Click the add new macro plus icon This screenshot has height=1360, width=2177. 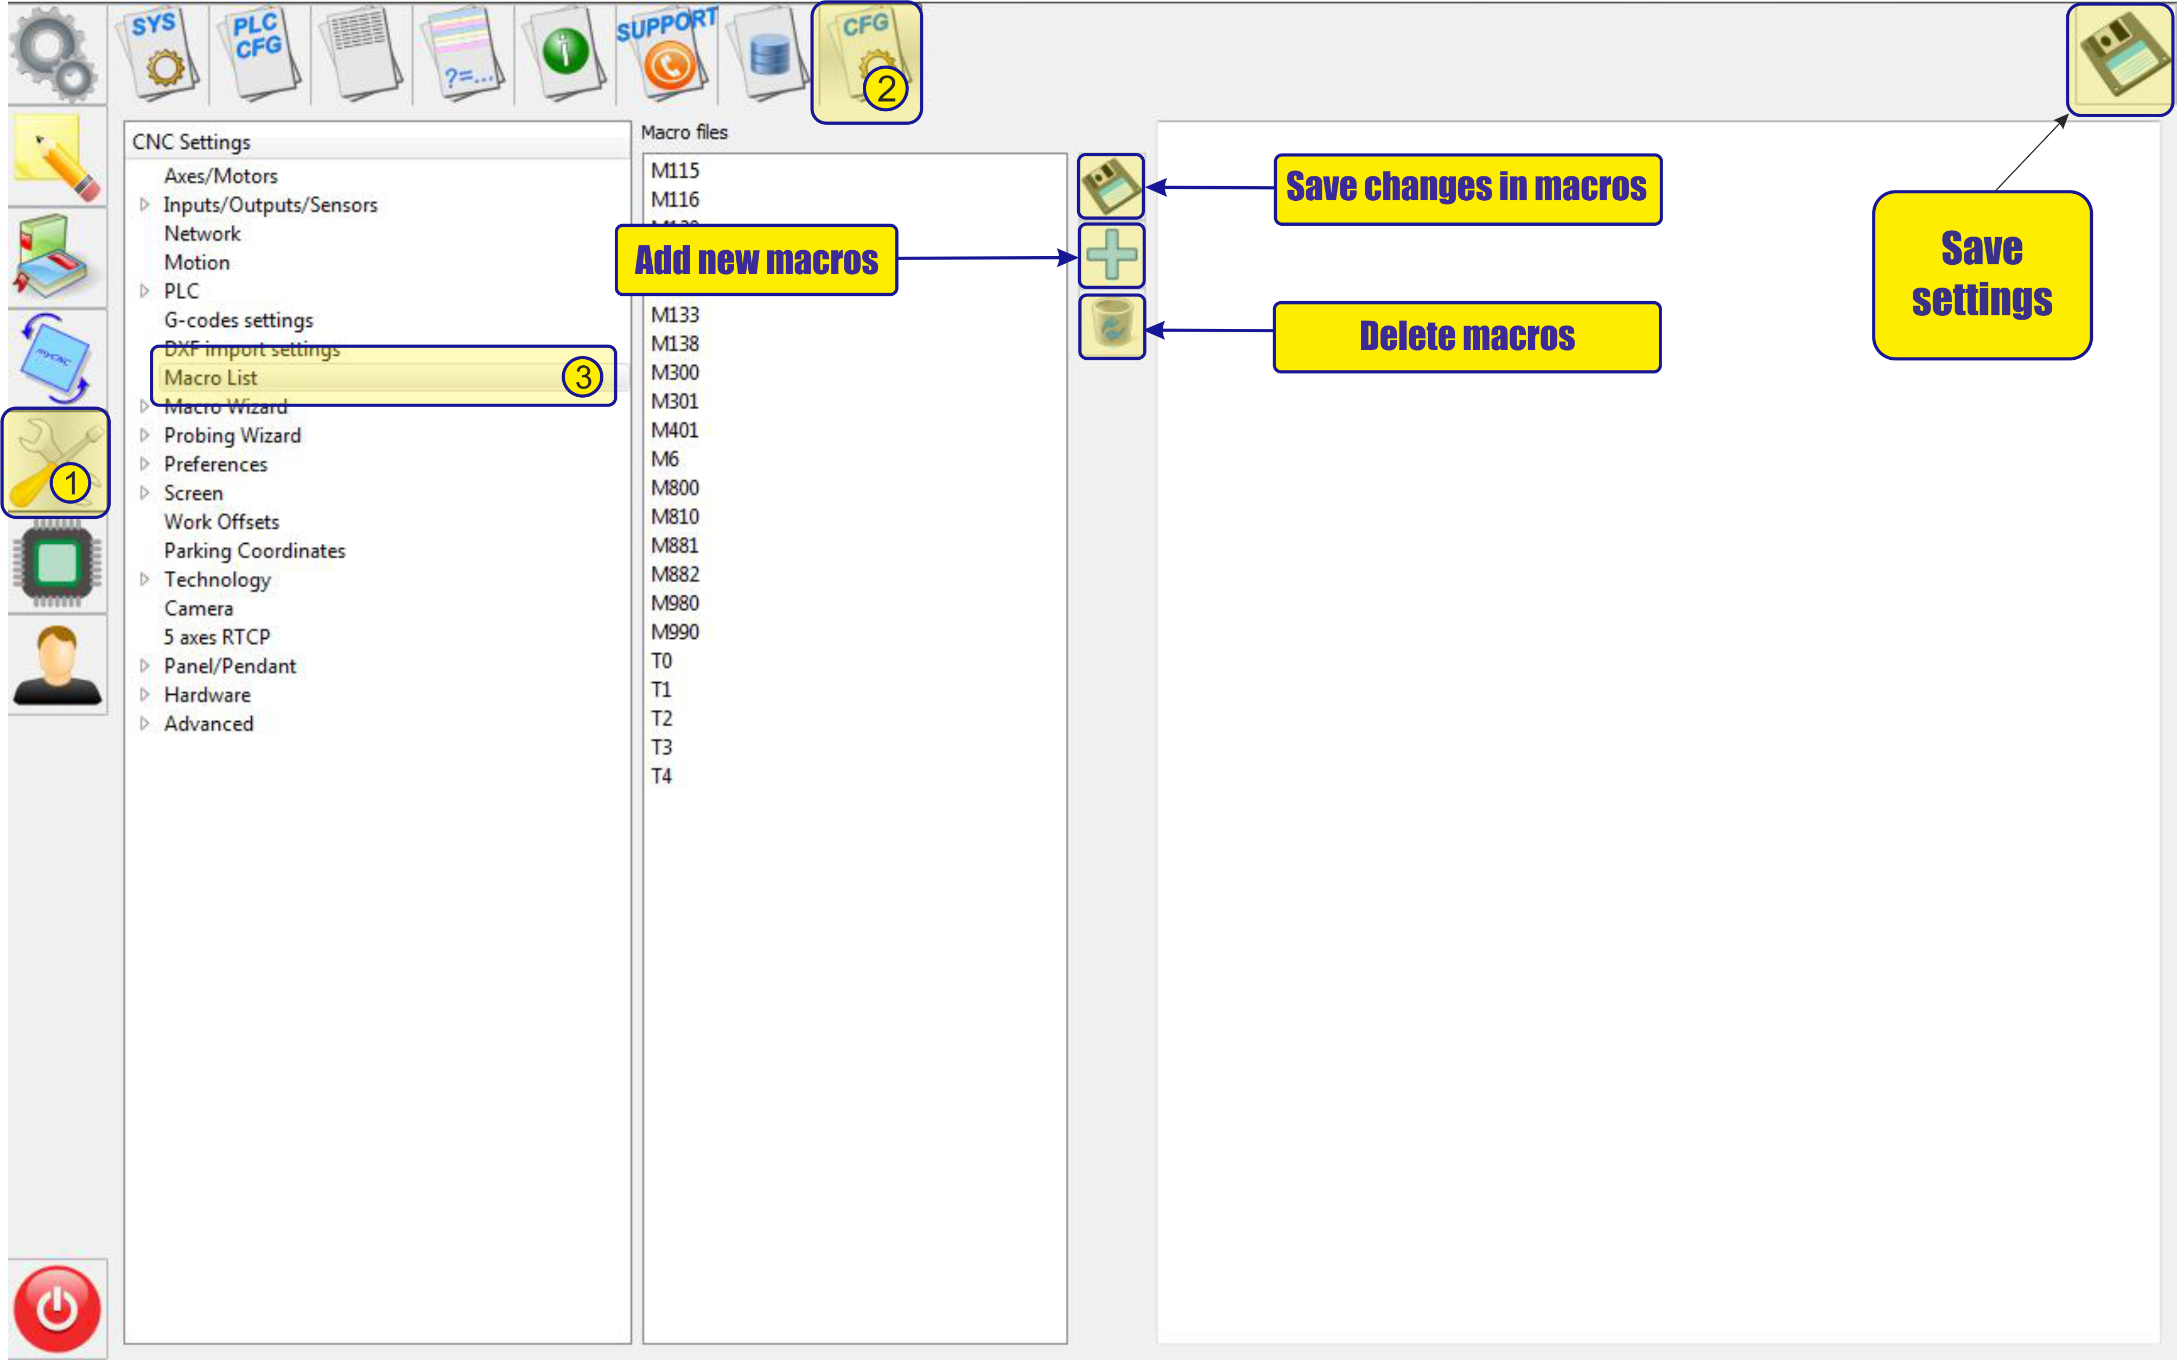1111,256
